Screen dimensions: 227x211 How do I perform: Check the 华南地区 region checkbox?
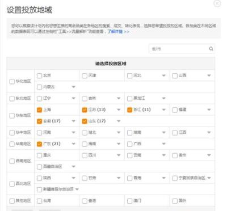coord(12,144)
